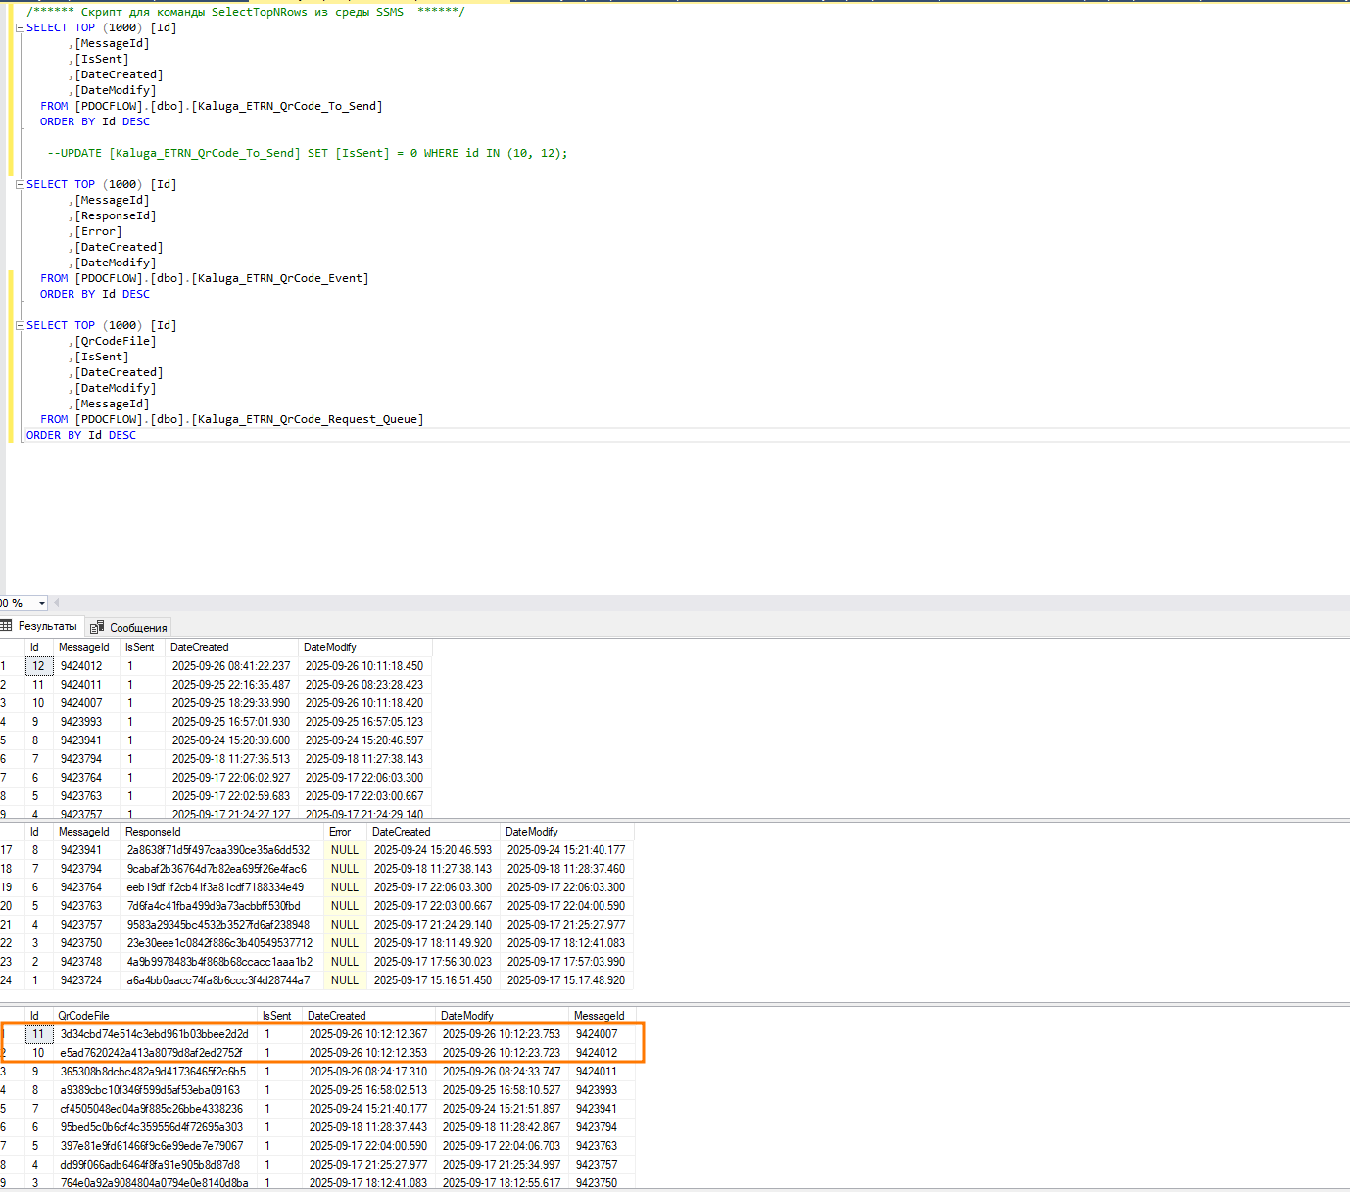Select NULL Error cell in row 24
Viewport: 1350px width, 1194px height.
(345, 980)
